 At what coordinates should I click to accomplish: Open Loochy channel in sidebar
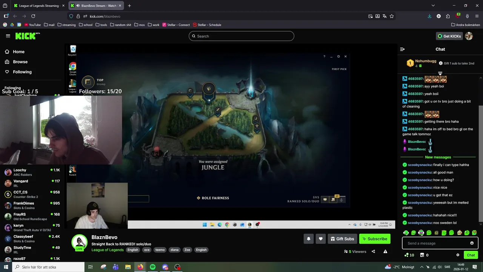point(32,172)
